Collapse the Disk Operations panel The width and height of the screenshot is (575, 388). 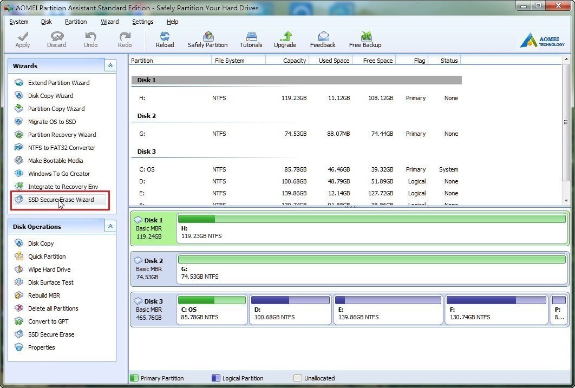pyautogui.click(x=110, y=226)
